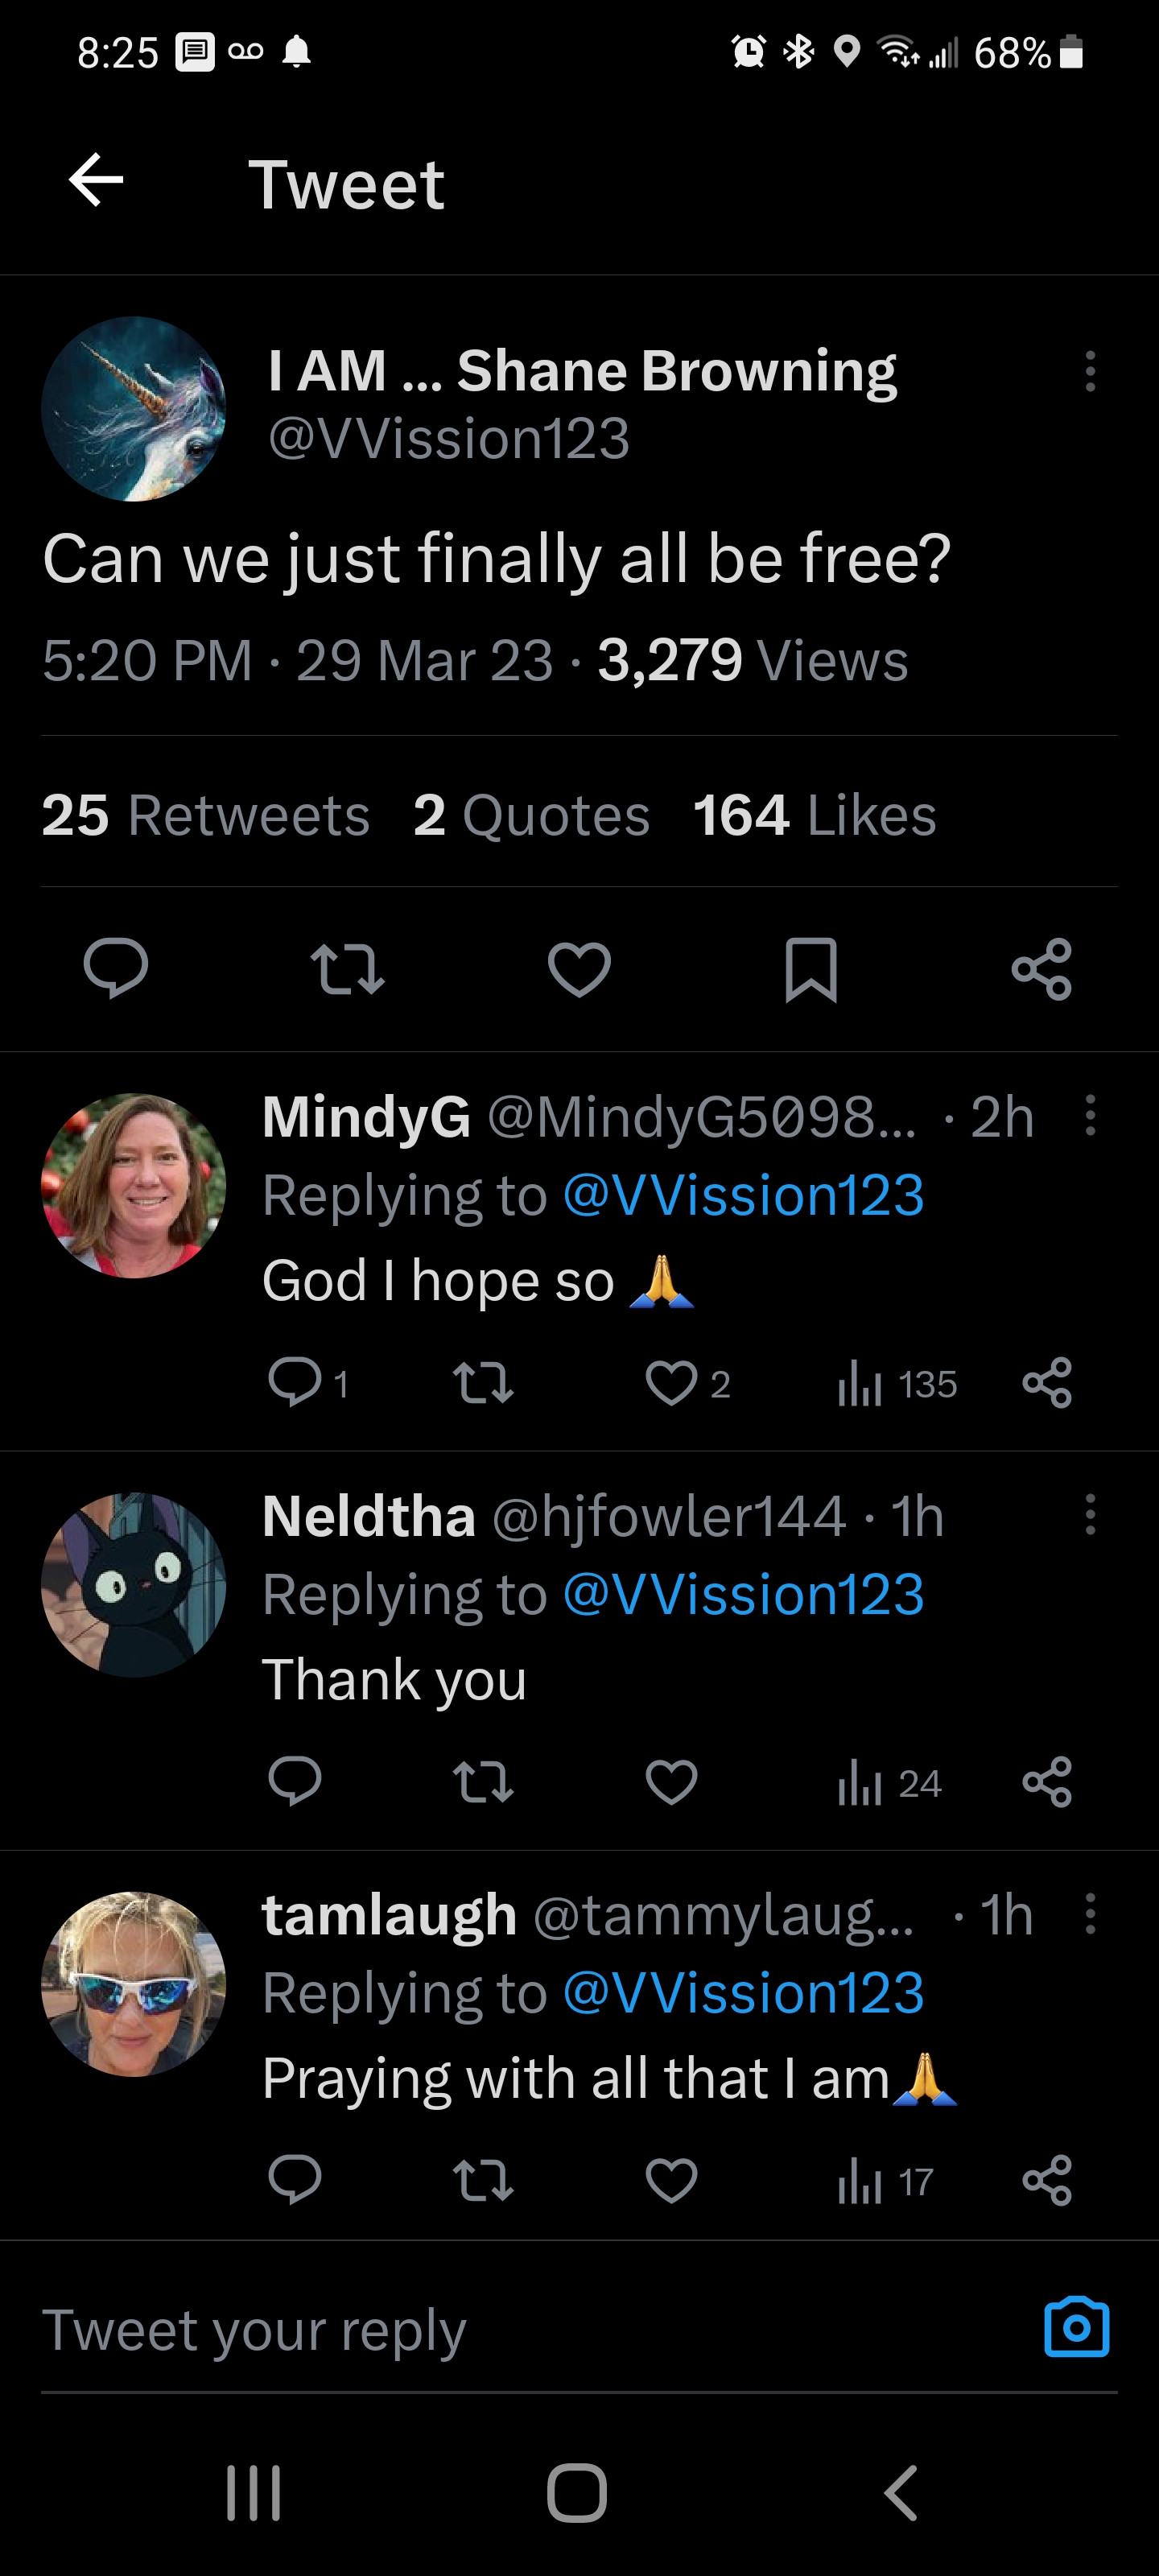Image resolution: width=1159 pixels, height=2576 pixels.
Task: Retweet the main tweet
Action: [347, 969]
